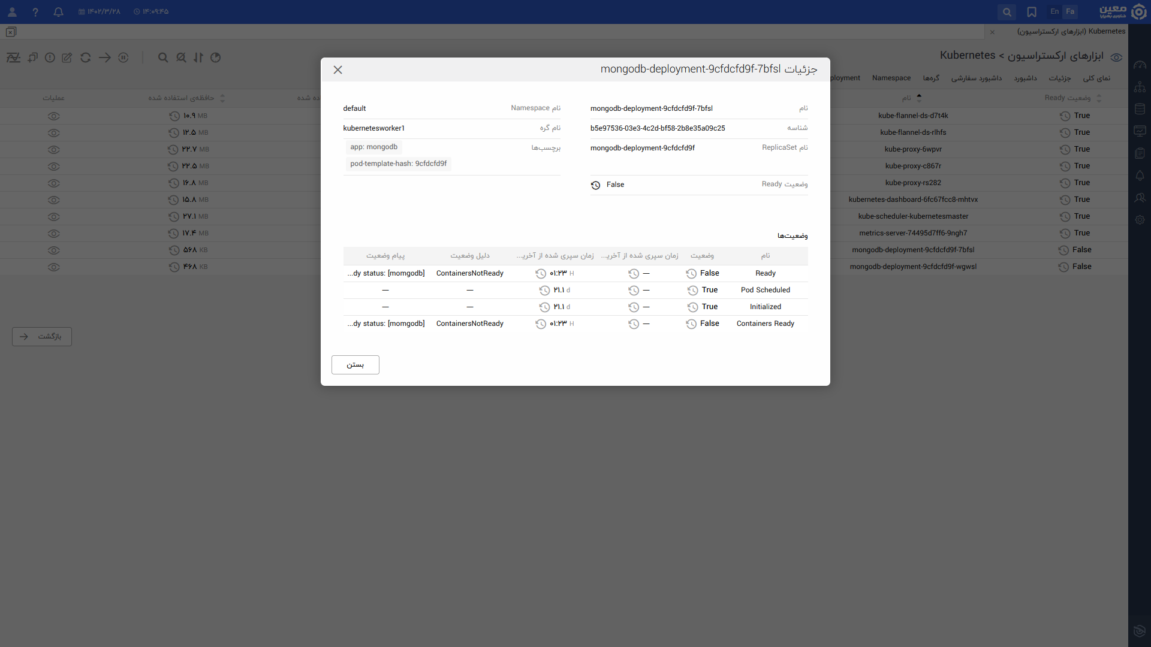Screen dimensions: 1151x647
Task: Open the user profile icon in top bar
Action: pos(12,12)
